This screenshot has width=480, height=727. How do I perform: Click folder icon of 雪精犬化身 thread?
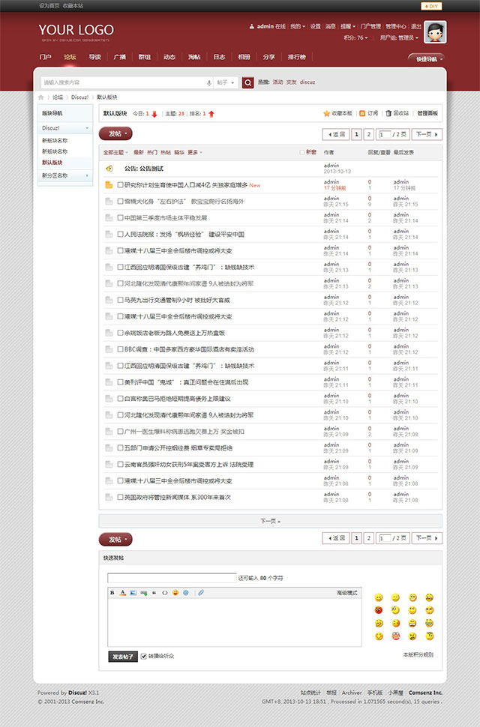tap(109, 202)
